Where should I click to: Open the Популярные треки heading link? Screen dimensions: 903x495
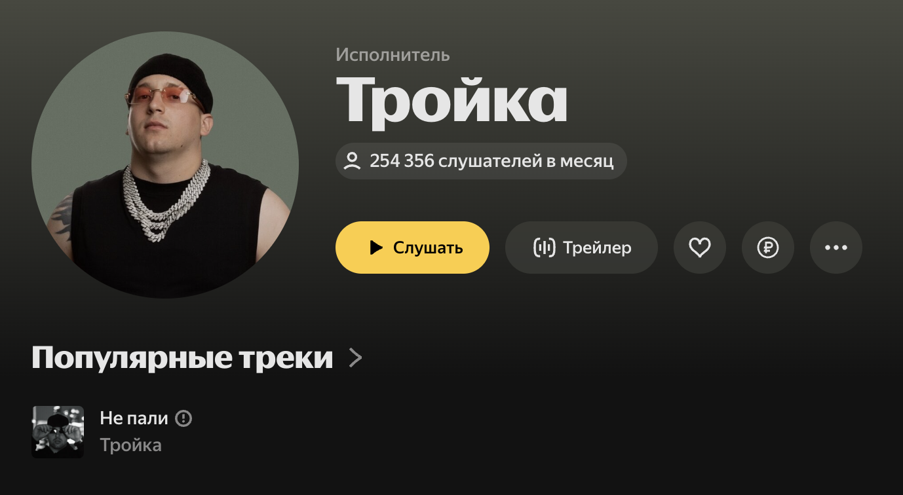(x=182, y=358)
